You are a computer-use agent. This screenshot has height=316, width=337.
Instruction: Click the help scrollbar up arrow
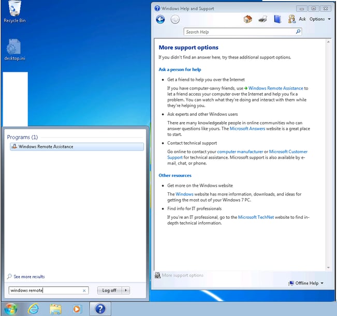pyautogui.click(x=328, y=42)
